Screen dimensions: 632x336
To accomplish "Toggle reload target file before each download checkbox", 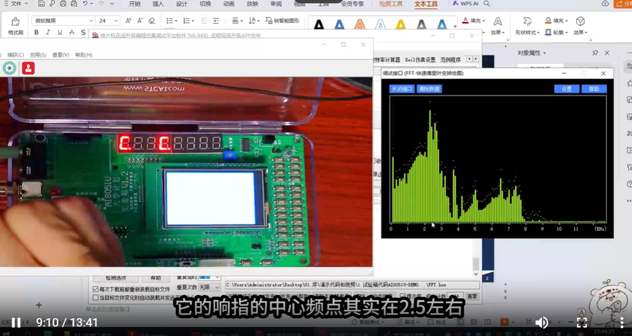I will [x=96, y=289].
